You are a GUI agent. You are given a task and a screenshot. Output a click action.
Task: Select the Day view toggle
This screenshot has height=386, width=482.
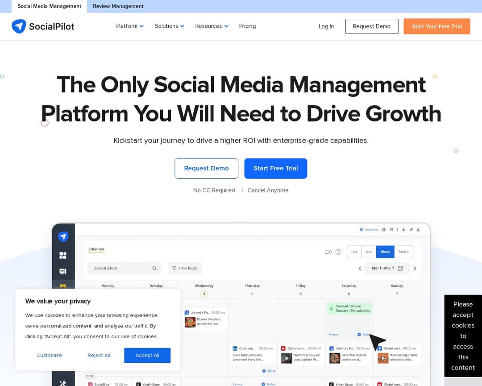click(369, 252)
